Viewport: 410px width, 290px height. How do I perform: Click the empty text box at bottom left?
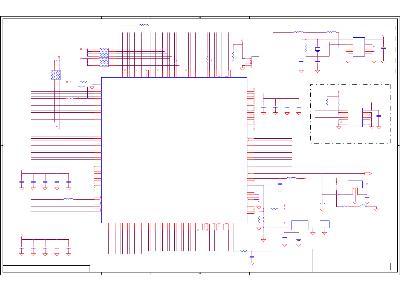point(46,269)
